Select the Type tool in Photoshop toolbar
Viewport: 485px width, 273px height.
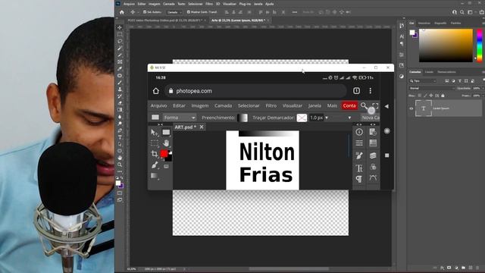[120, 137]
